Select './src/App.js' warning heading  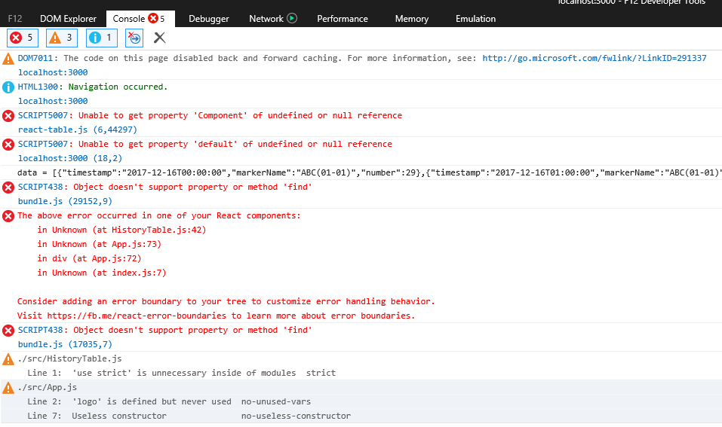[x=47, y=387]
